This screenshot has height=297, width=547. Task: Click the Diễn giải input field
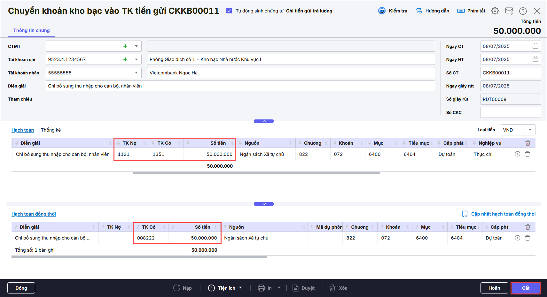[240, 86]
